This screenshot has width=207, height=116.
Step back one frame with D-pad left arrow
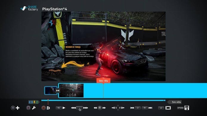coord(113,108)
